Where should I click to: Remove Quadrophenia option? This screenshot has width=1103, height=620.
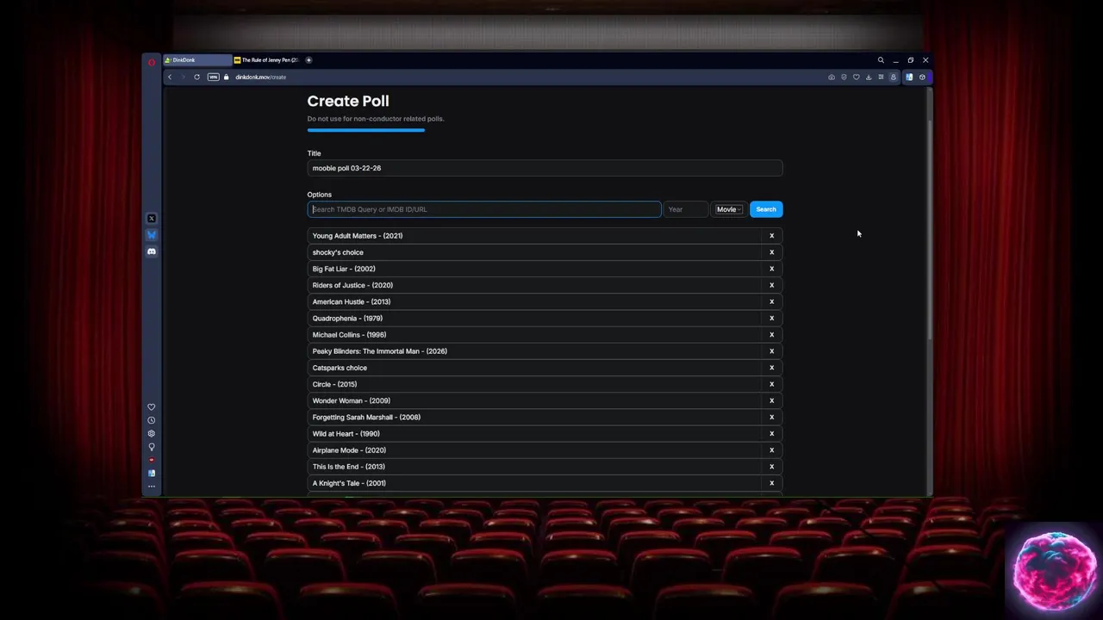(772, 319)
